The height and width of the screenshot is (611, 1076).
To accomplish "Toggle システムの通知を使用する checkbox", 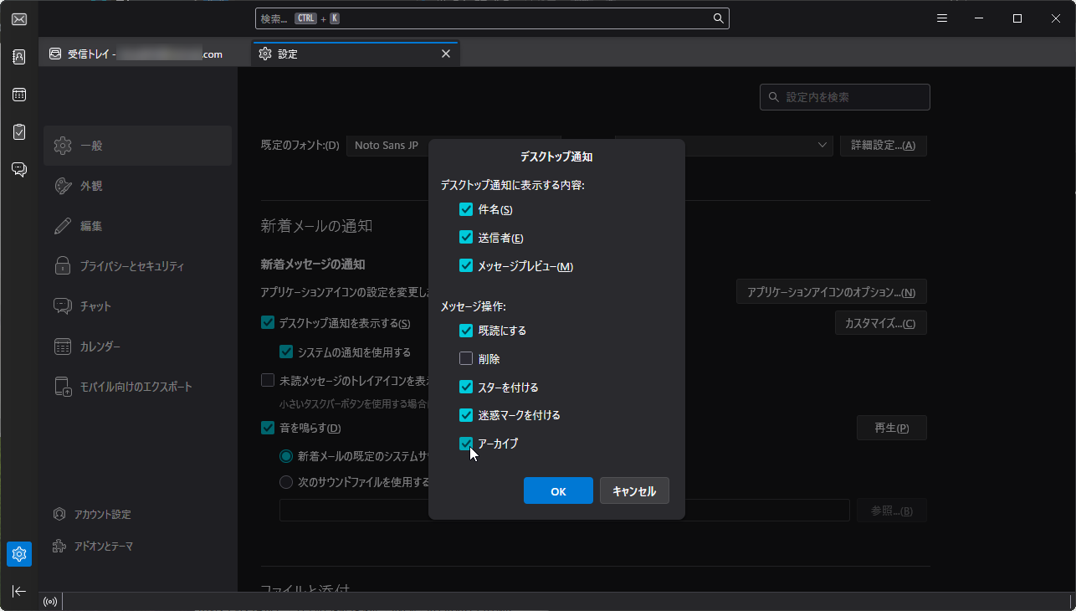I will pos(286,352).
